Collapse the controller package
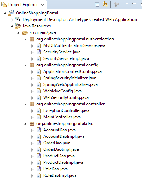 tap(25, 104)
